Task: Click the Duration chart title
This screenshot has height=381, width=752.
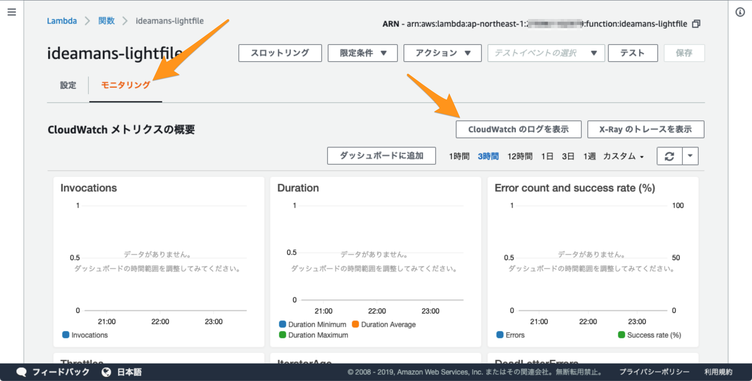Action: pos(298,188)
